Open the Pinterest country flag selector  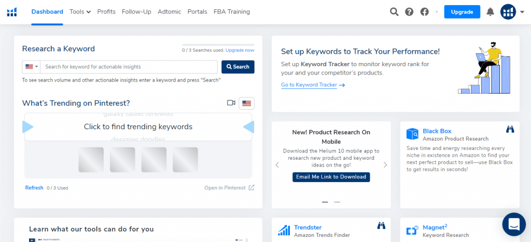(246, 103)
